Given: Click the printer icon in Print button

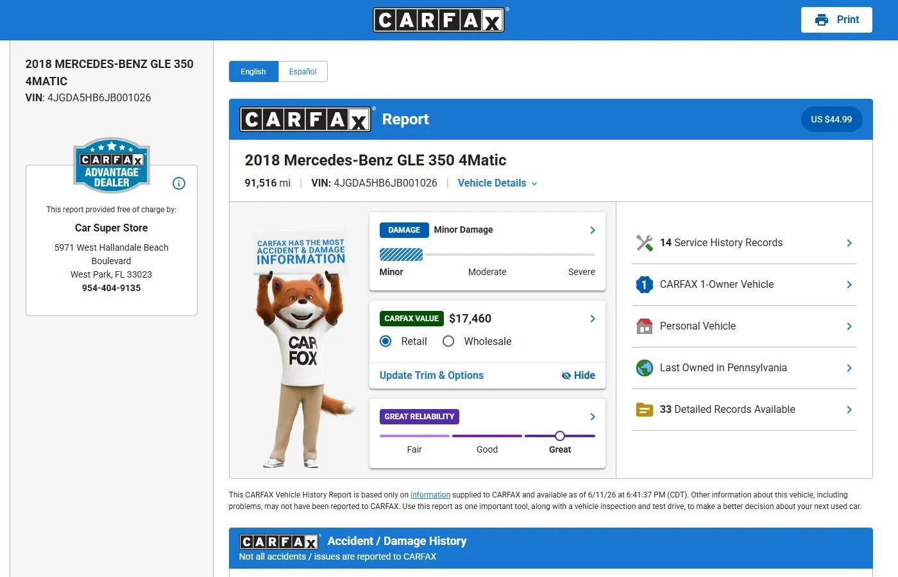Looking at the screenshot, I should point(822,20).
